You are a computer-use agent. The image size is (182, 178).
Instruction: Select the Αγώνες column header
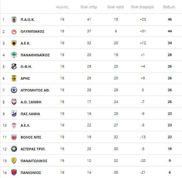click(62, 7)
